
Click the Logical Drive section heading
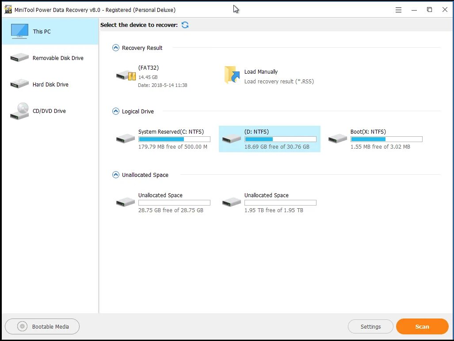click(x=138, y=112)
